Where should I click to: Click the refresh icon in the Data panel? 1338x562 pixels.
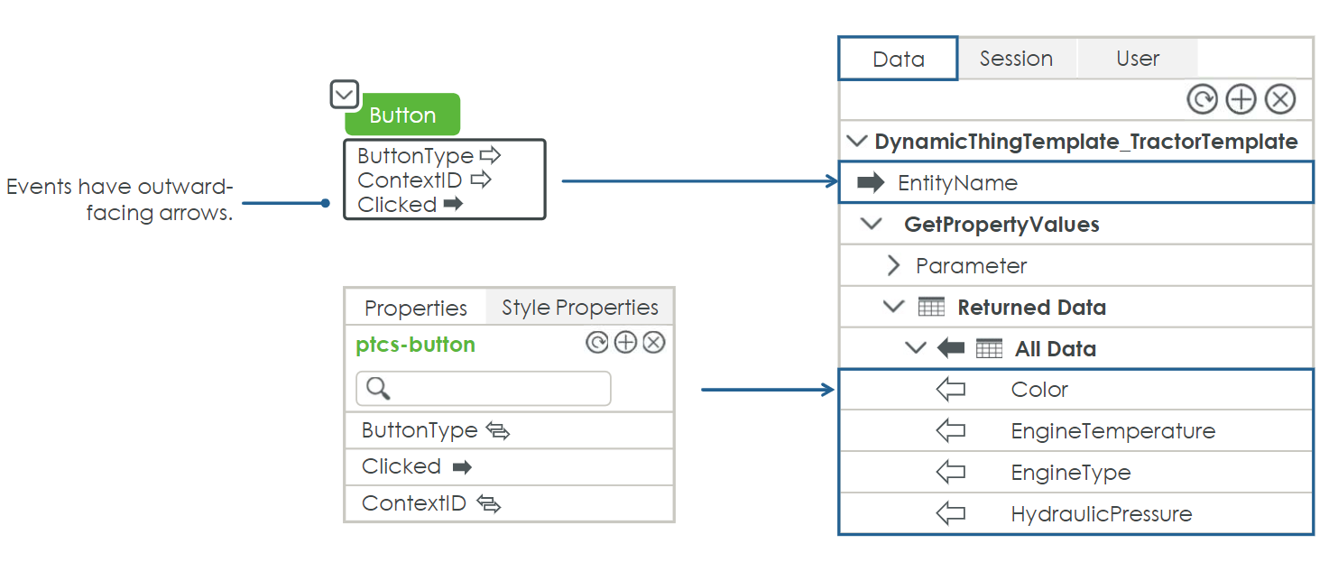tap(1202, 99)
